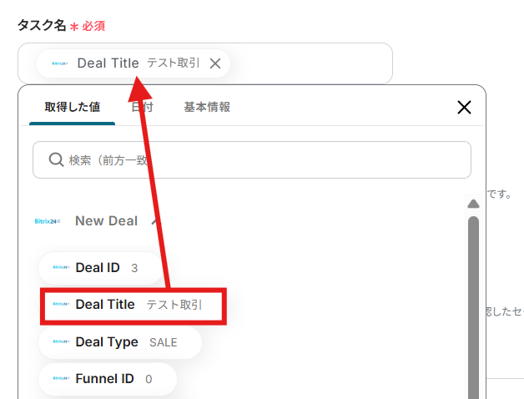Click Bitrix24 icon on Funnel ID chip
The height and width of the screenshot is (399, 524).
coord(60,379)
